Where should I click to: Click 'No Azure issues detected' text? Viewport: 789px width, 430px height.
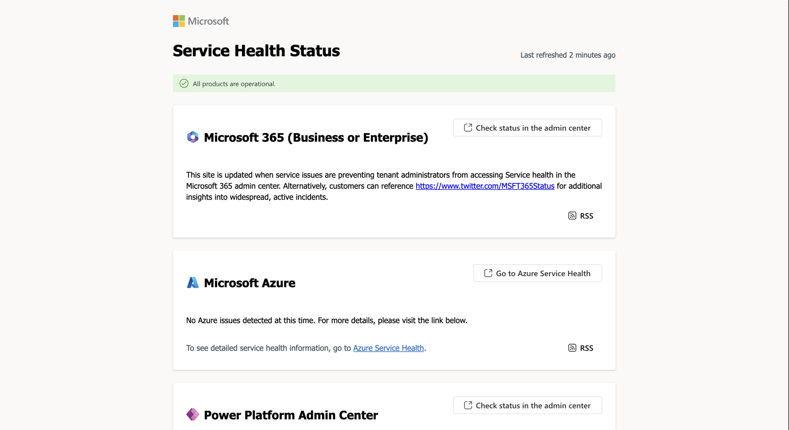[x=326, y=320]
